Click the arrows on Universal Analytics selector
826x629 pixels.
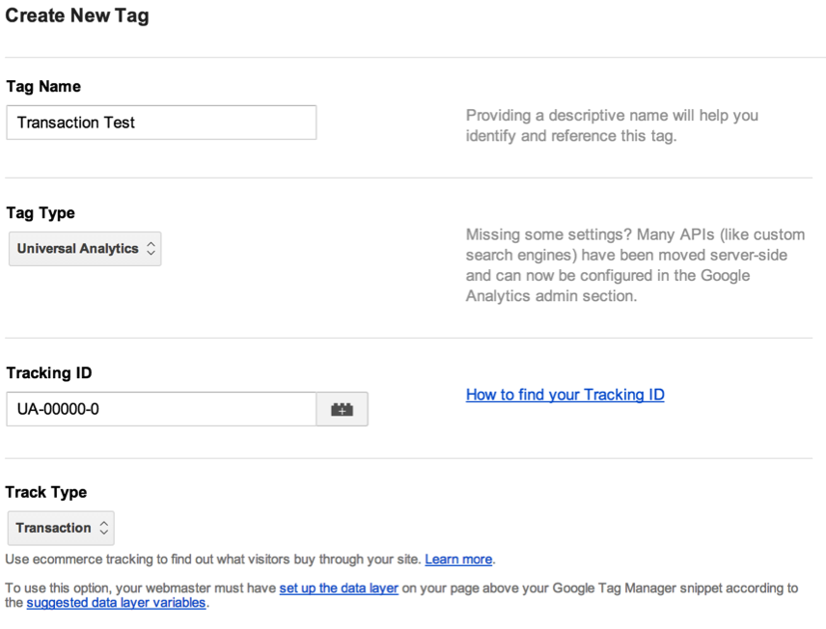150,249
